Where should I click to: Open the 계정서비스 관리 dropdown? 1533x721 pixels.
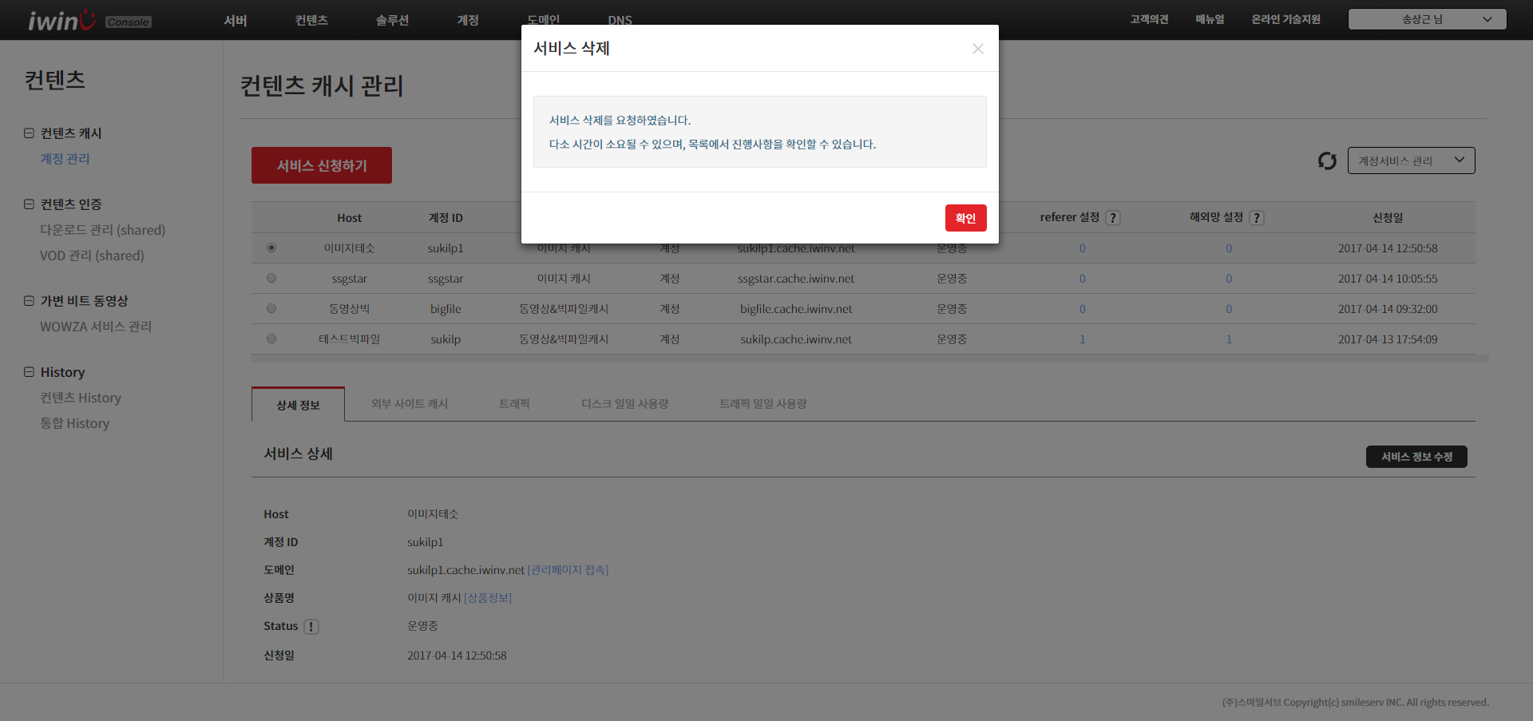[1411, 160]
